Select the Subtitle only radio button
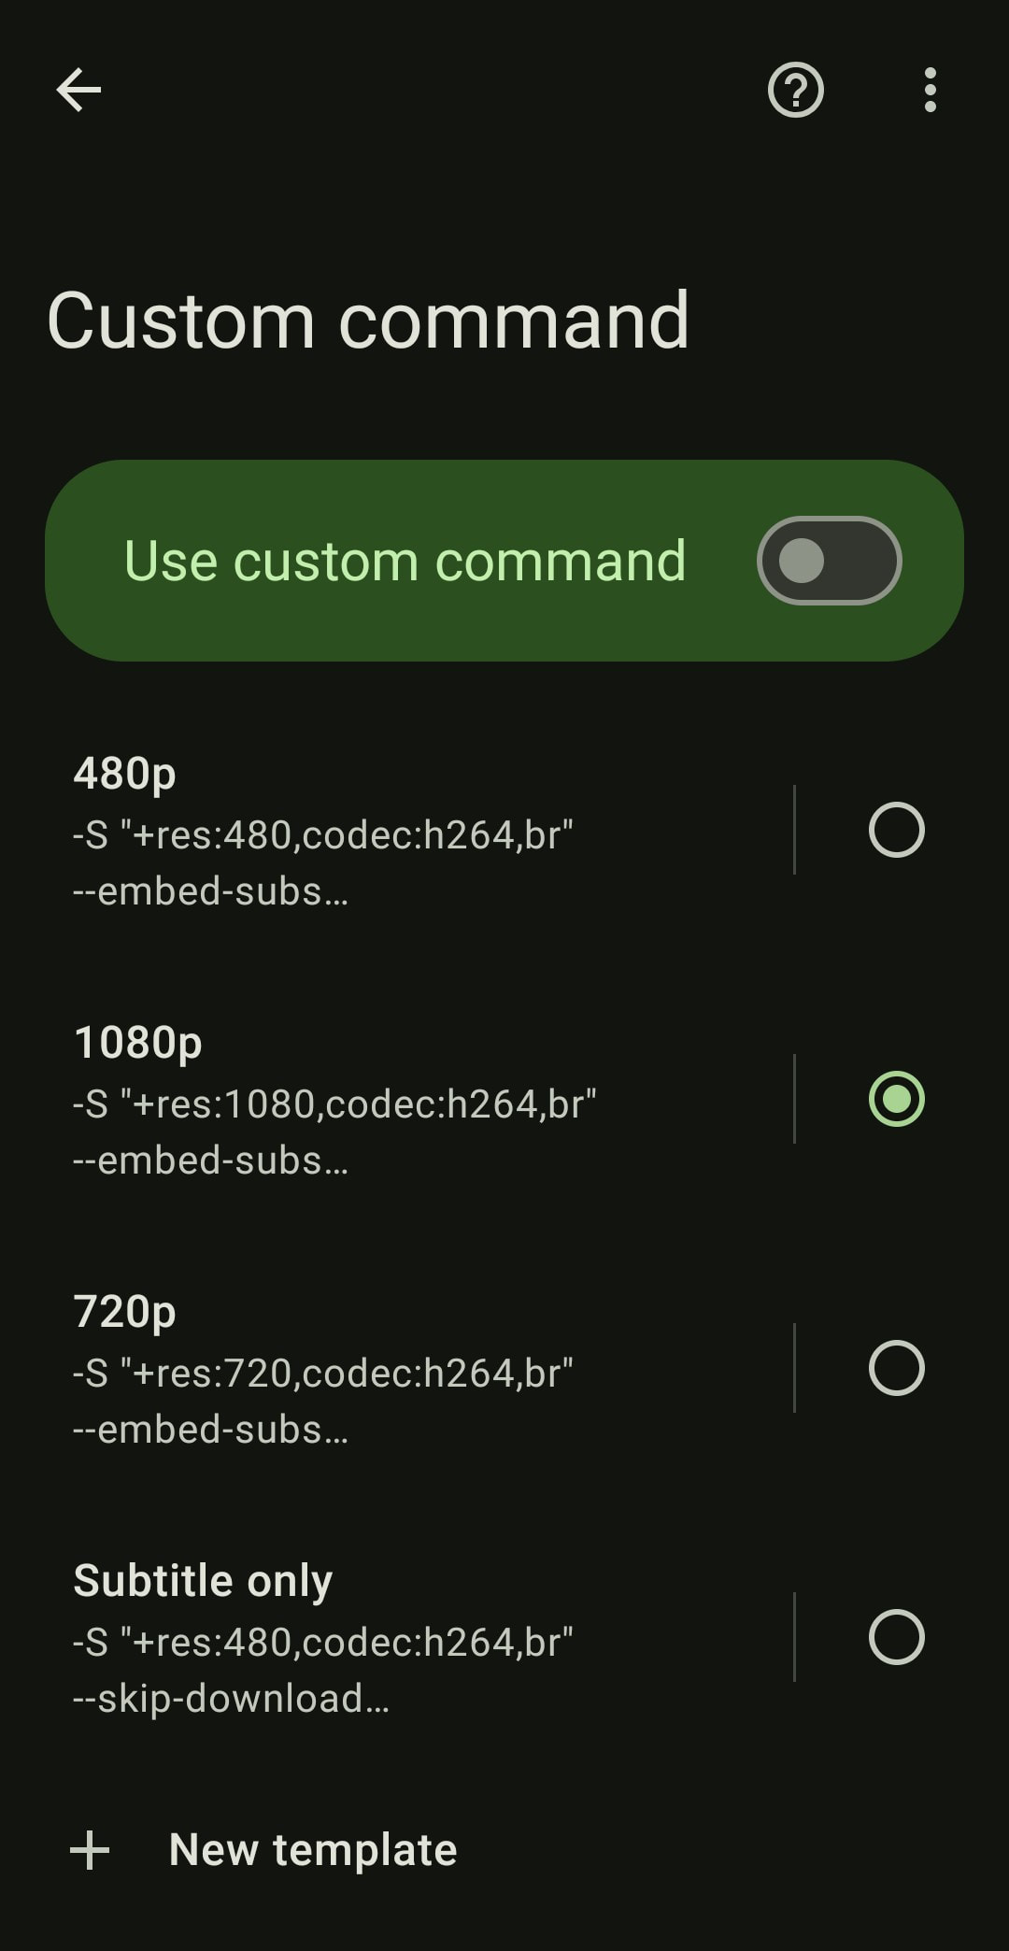1009x1951 pixels. point(897,1637)
